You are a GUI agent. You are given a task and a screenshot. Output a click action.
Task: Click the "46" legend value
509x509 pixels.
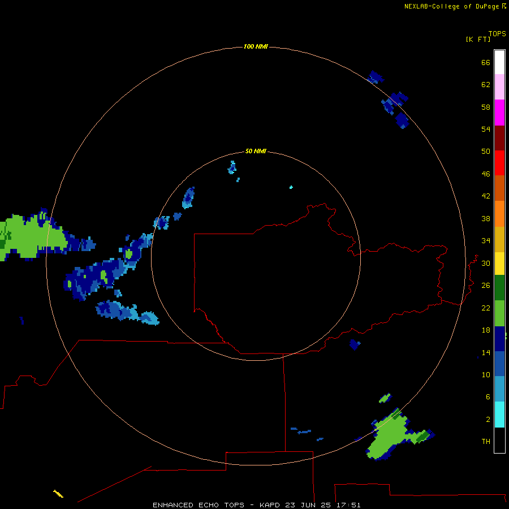click(x=486, y=174)
